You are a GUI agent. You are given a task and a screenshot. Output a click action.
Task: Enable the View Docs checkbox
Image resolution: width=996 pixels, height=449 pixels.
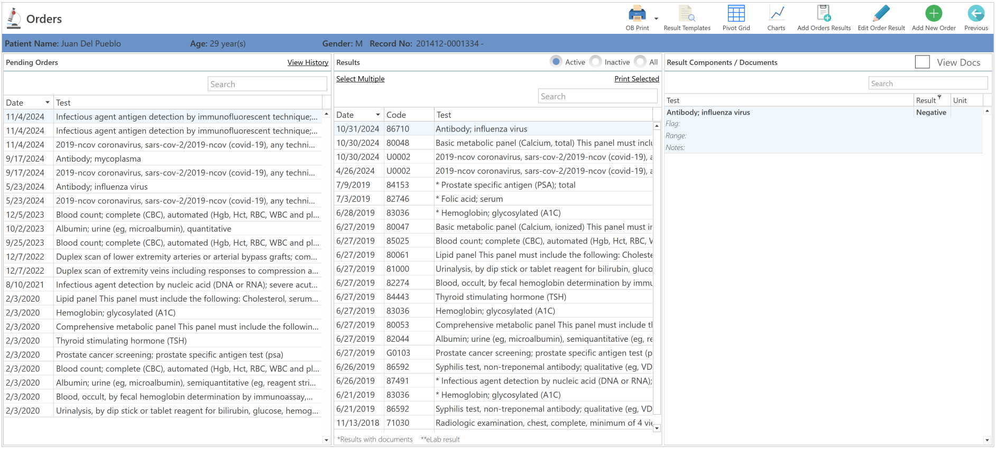[x=923, y=62]
